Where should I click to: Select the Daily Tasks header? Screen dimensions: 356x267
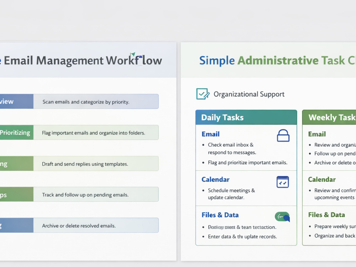coord(246,117)
